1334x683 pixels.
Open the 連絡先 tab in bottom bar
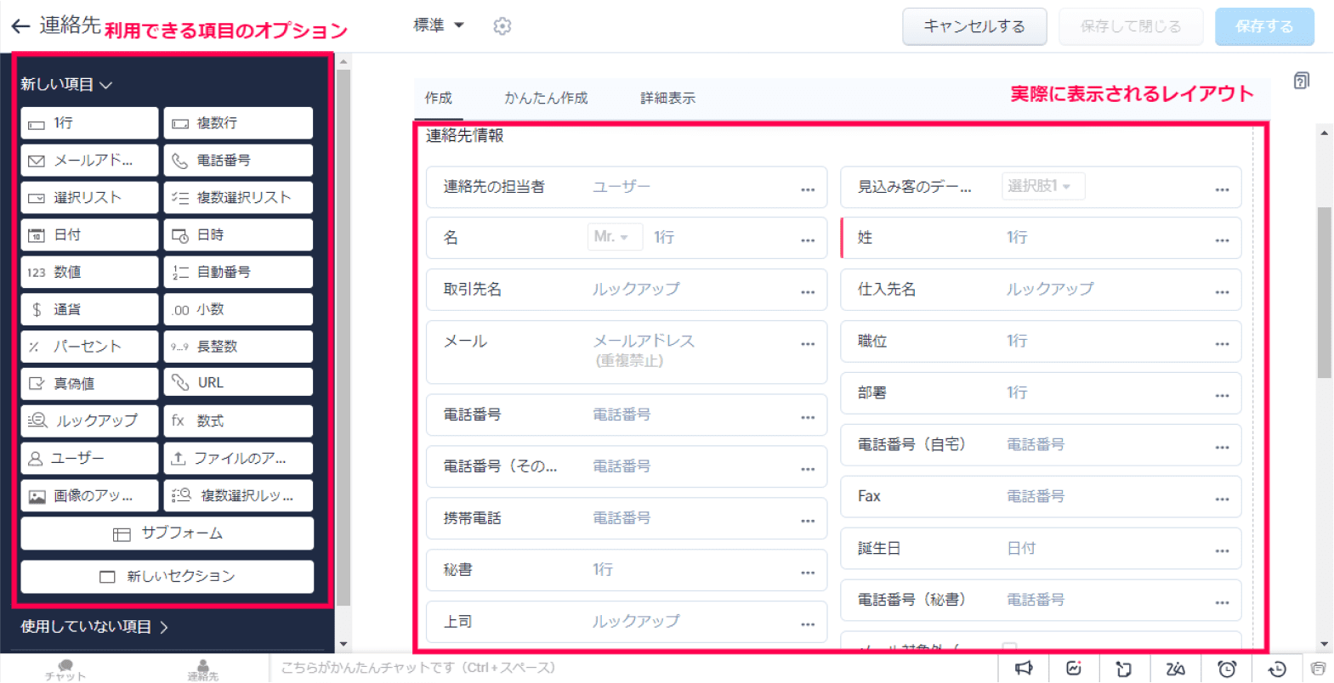[202, 669]
